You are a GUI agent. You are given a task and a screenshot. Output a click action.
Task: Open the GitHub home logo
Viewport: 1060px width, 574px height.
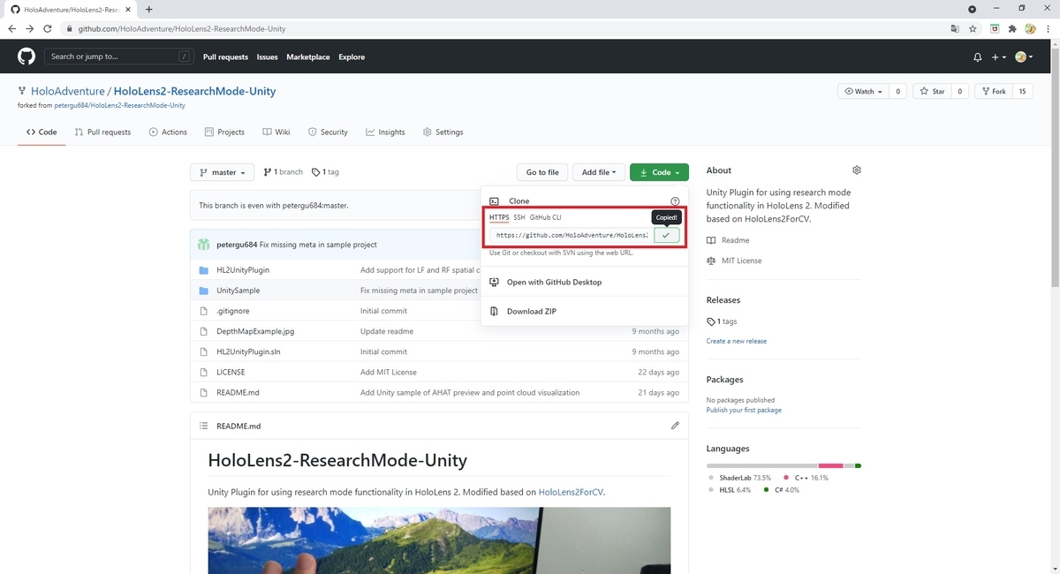click(x=26, y=57)
